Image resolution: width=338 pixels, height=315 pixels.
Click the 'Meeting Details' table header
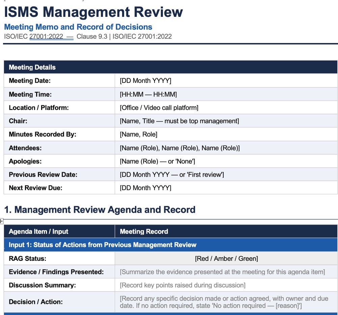coord(170,67)
